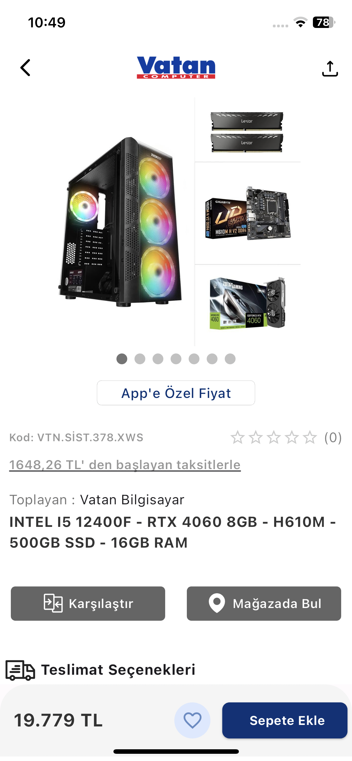Expand the Teslimat Seçenekleri section

coord(118,670)
